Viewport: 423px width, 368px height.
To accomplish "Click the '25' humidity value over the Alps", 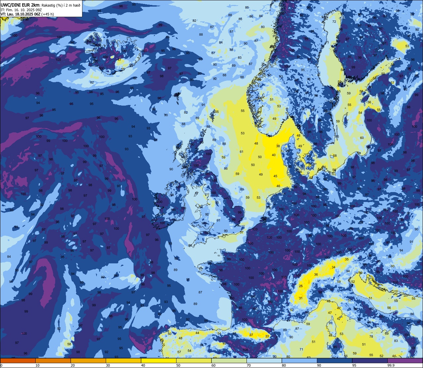I will 301,286.
